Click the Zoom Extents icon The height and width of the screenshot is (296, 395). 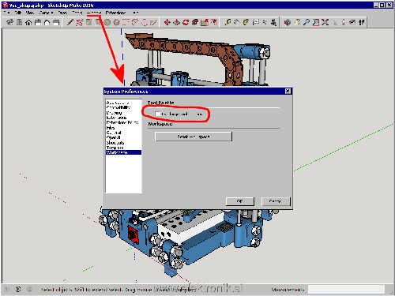click(325, 22)
